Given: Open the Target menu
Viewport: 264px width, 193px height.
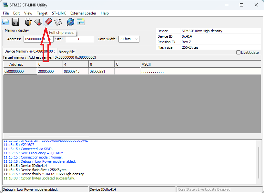Looking at the screenshot, I should point(42,13).
